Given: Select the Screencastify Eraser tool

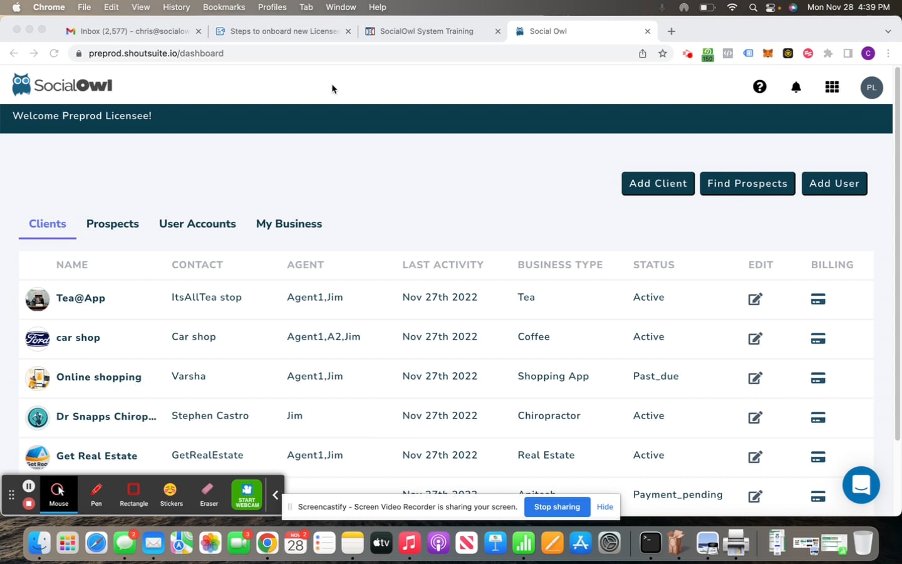Looking at the screenshot, I should (209, 494).
